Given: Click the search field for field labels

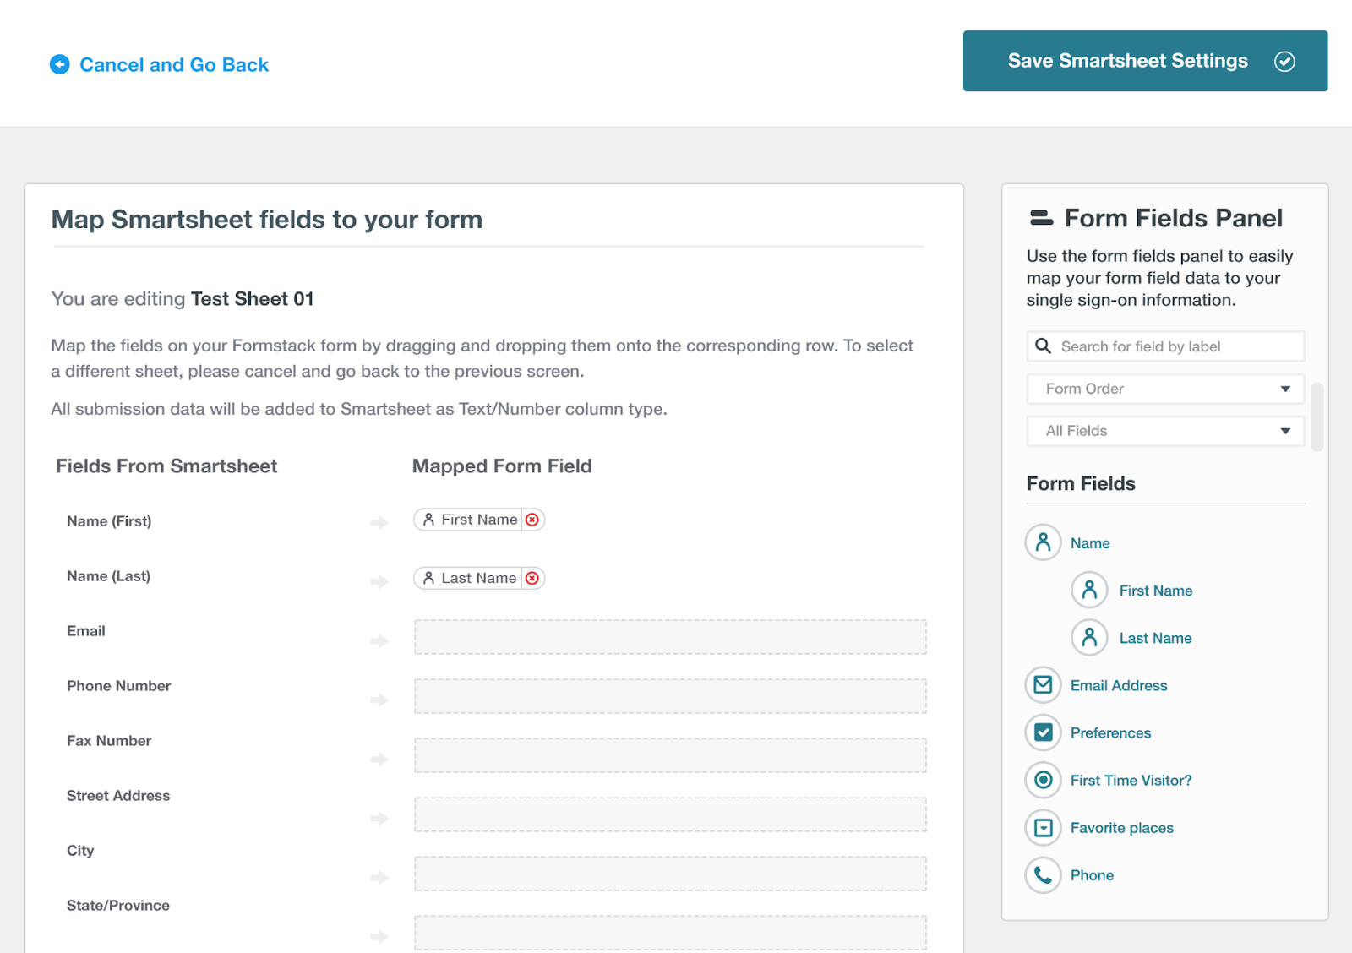Looking at the screenshot, I should [x=1175, y=346].
